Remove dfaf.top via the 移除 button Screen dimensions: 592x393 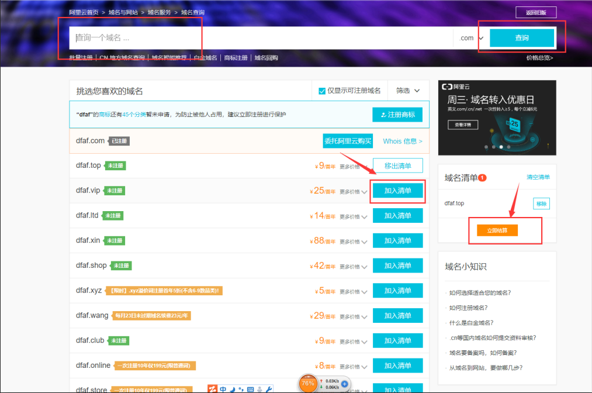coord(541,204)
